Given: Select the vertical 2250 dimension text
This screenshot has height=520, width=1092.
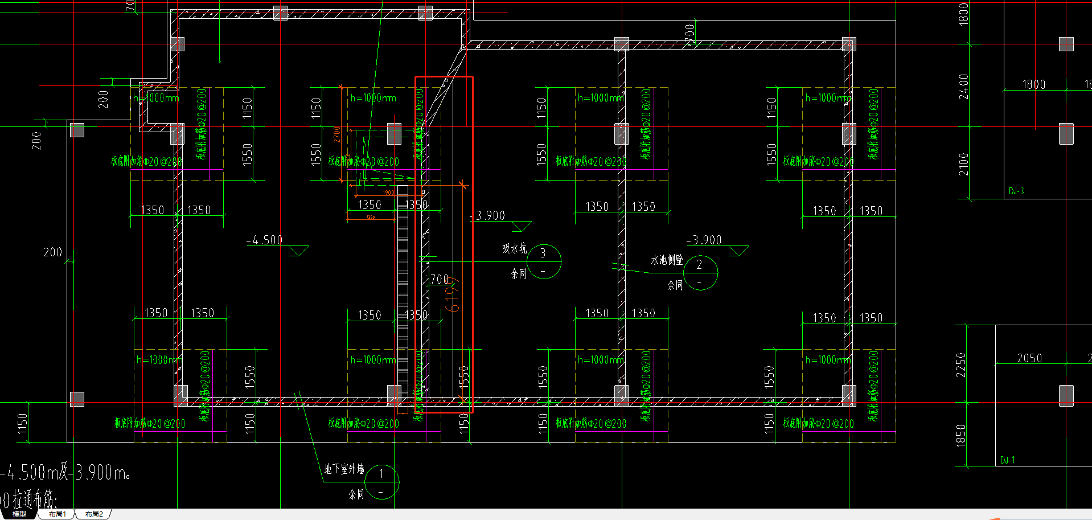Looking at the screenshot, I should [x=961, y=365].
